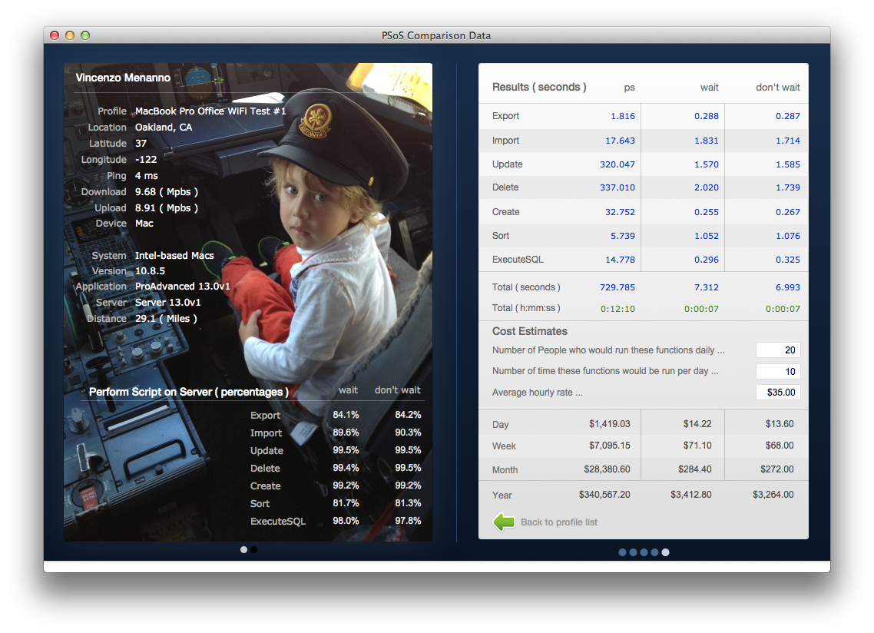Close the PSoS Comparison Data window

click(55, 35)
